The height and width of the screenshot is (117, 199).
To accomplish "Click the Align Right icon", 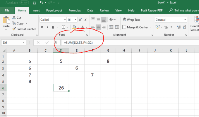I will (104, 27).
